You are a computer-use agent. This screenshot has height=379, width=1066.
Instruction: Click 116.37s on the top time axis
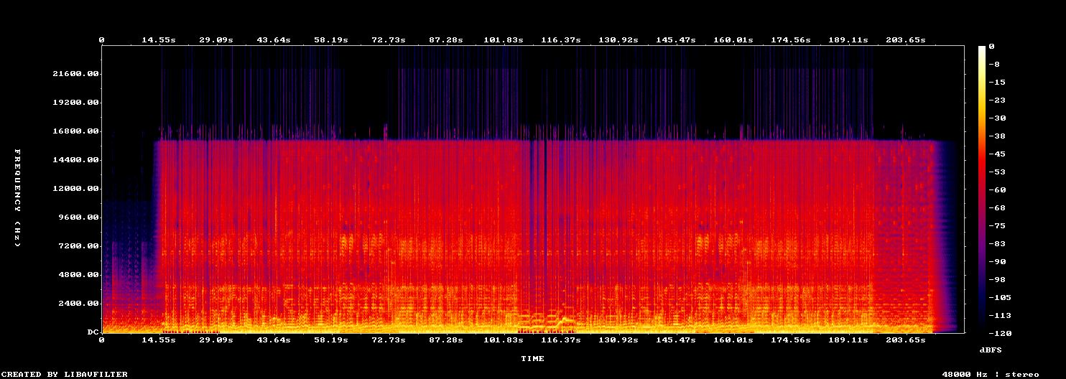point(561,40)
